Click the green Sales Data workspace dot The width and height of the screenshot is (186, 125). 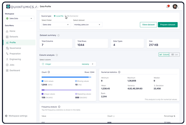pos(7,18)
